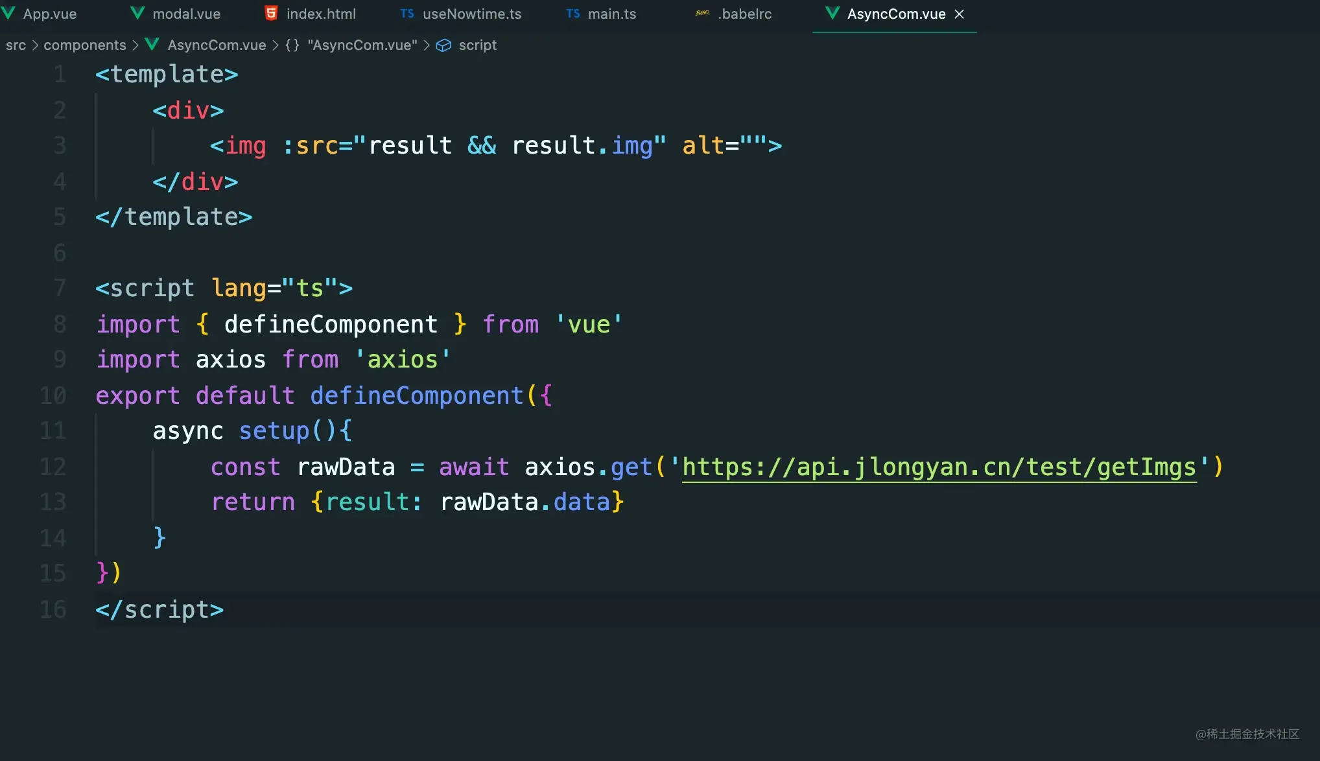Click the async keyword before setup
This screenshot has width=1320, height=761.
tap(188, 431)
